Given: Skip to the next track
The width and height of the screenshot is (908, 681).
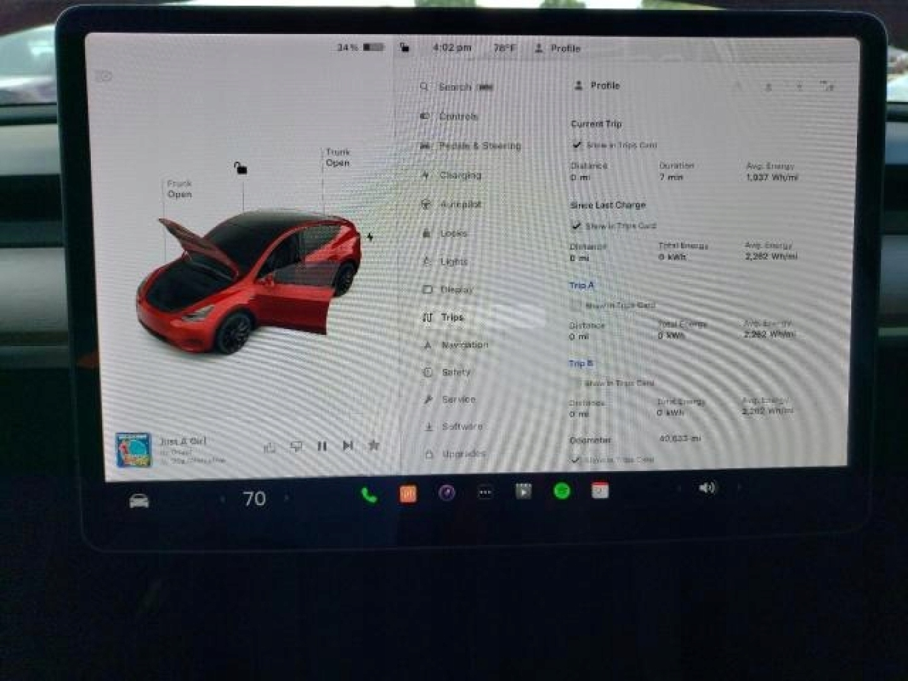Looking at the screenshot, I should click(348, 445).
